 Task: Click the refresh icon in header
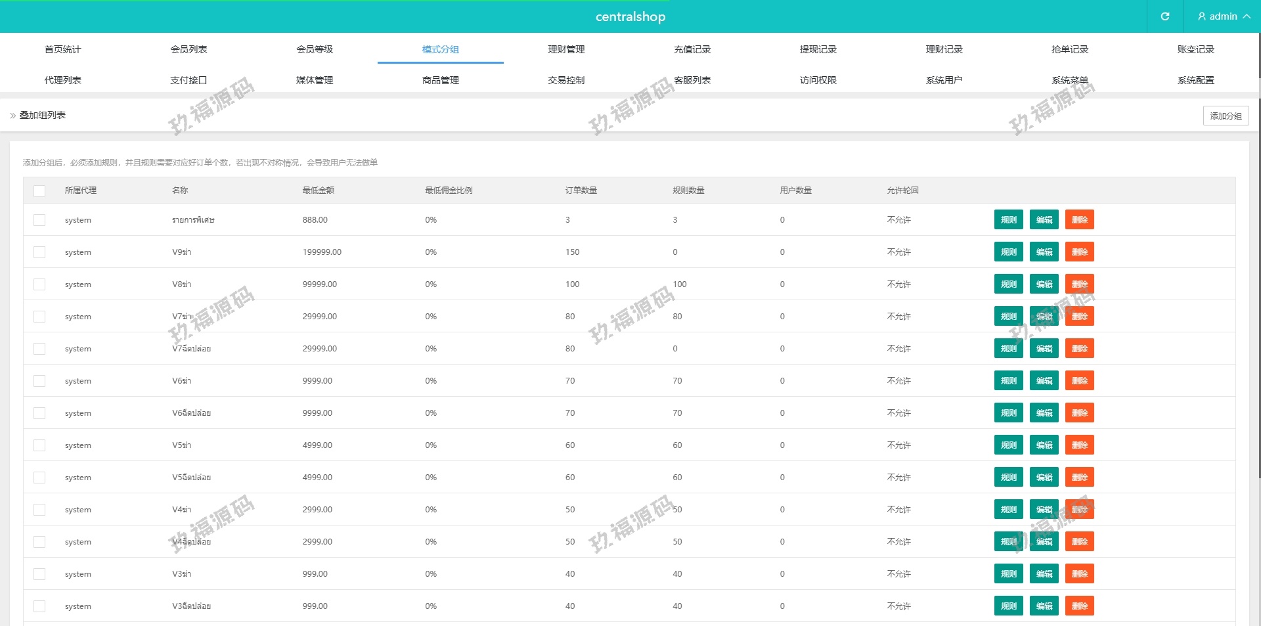point(1164,16)
